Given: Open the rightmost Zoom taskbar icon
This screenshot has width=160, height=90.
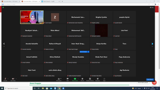Looking at the screenshot, I should coord(63,88).
